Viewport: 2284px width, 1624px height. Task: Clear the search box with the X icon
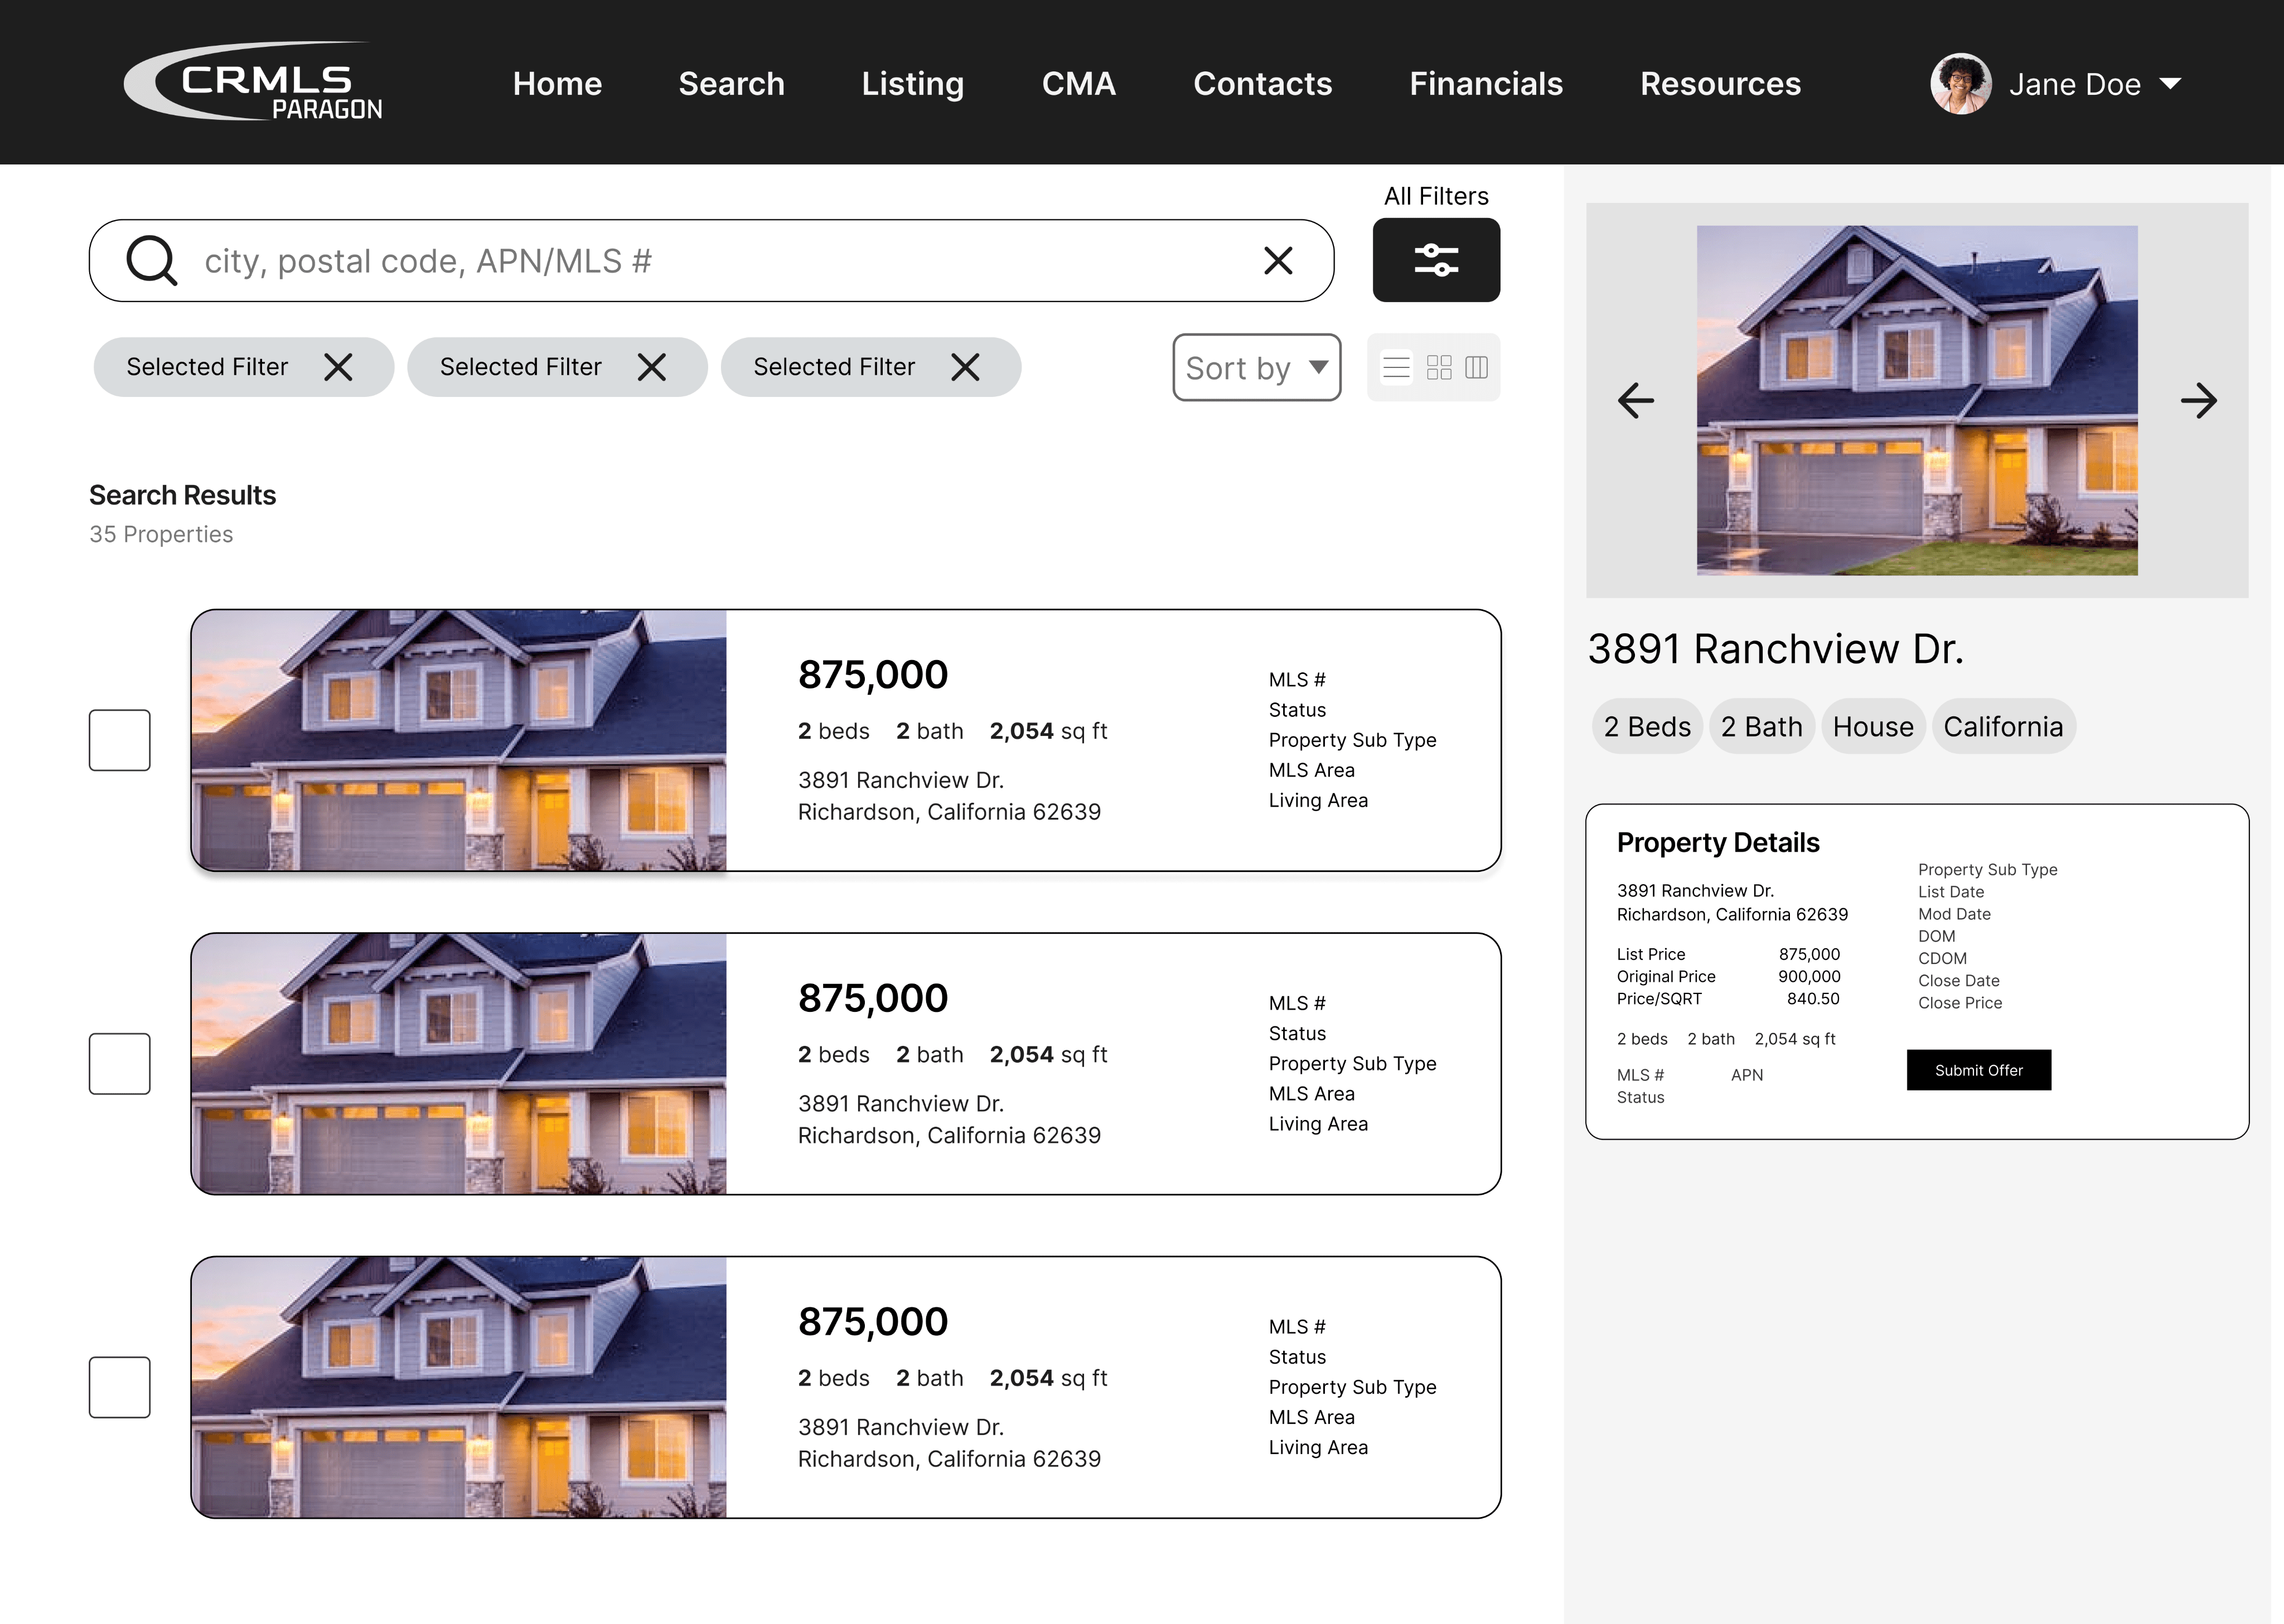click(x=1277, y=261)
